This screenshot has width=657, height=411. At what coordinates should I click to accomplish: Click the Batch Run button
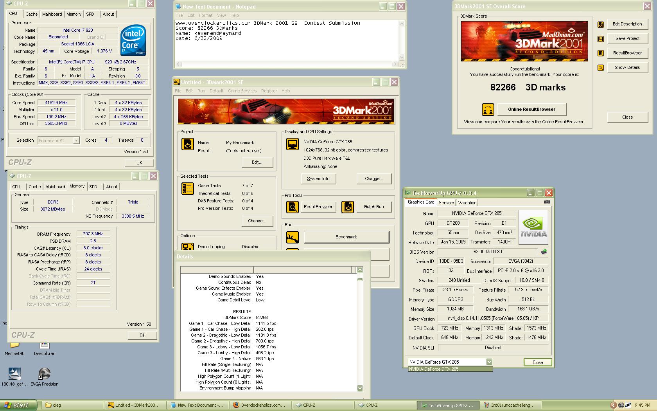click(x=374, y=207)
